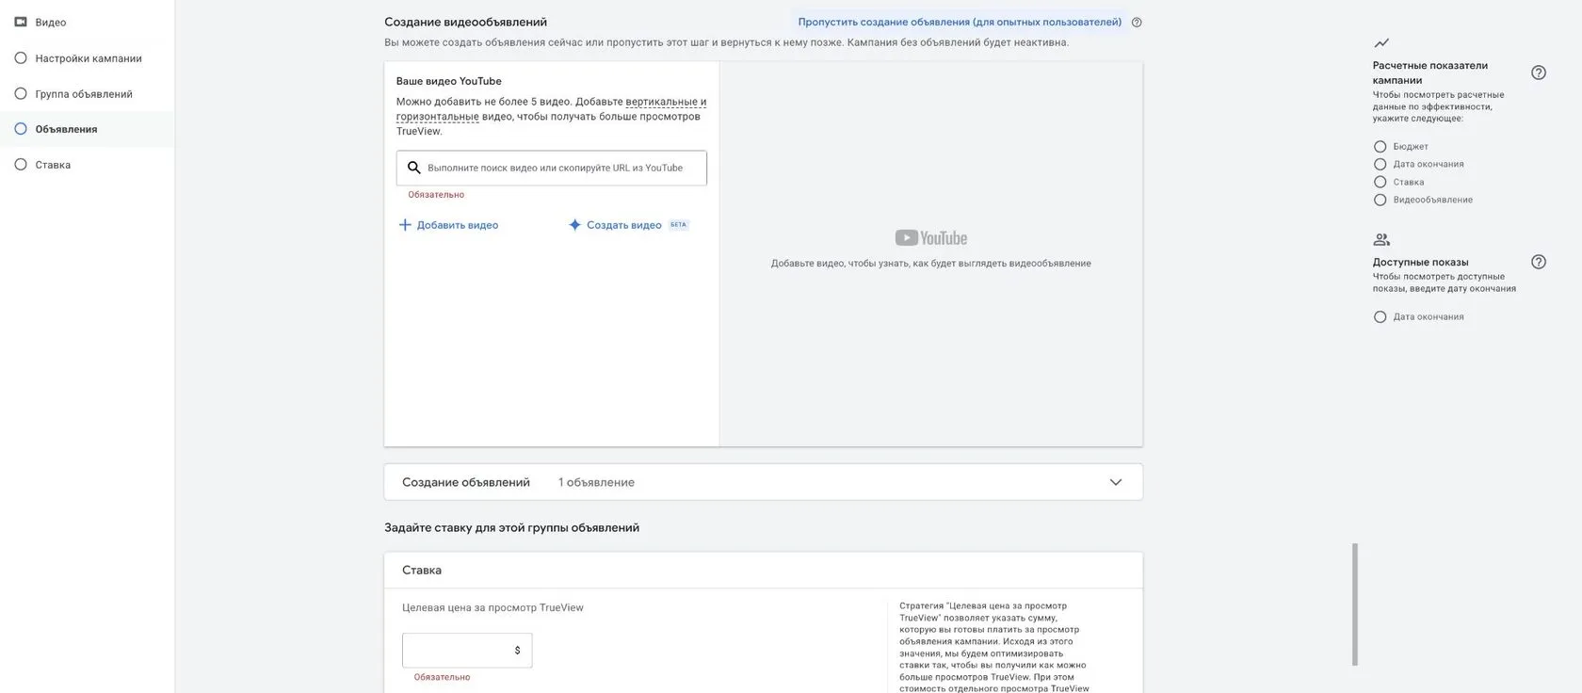Image resolution: width=1582 pixels, height=693 pixels.
Task: Click the trend chart icon above Расчетные показатели
Action: pos(1381,42)
